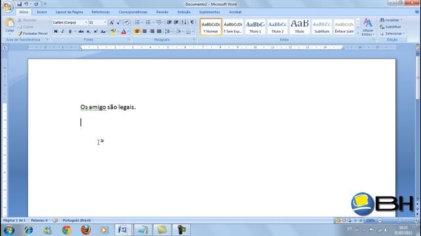421x236 pixels.
Task: Click the Palavras: 4 word count
Action: (x=39, y=220)
